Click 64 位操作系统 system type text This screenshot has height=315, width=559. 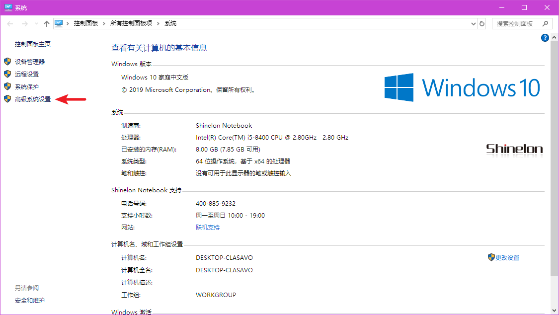[243, 161]
